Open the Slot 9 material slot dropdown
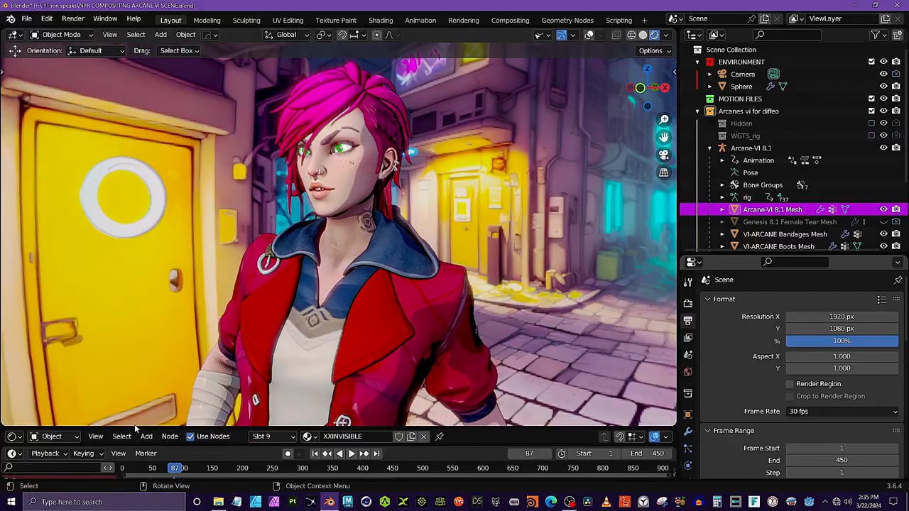The height and width of the screenshot is (511, 909). 273,436
